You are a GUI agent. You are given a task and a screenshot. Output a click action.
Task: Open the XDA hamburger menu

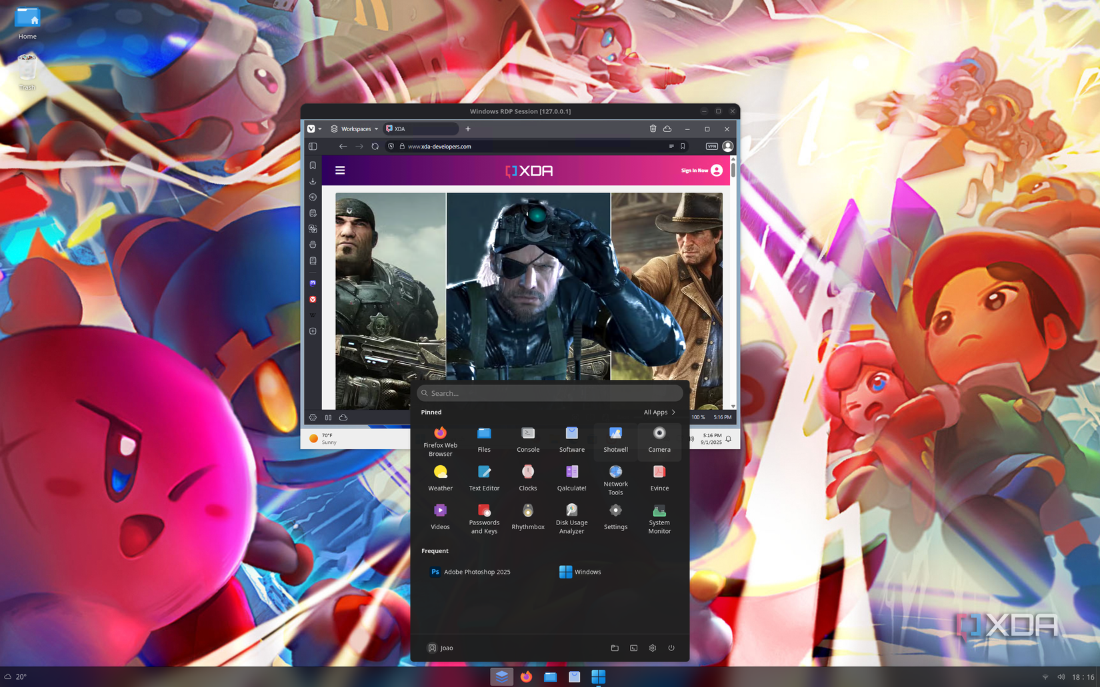tap(340, 171)
